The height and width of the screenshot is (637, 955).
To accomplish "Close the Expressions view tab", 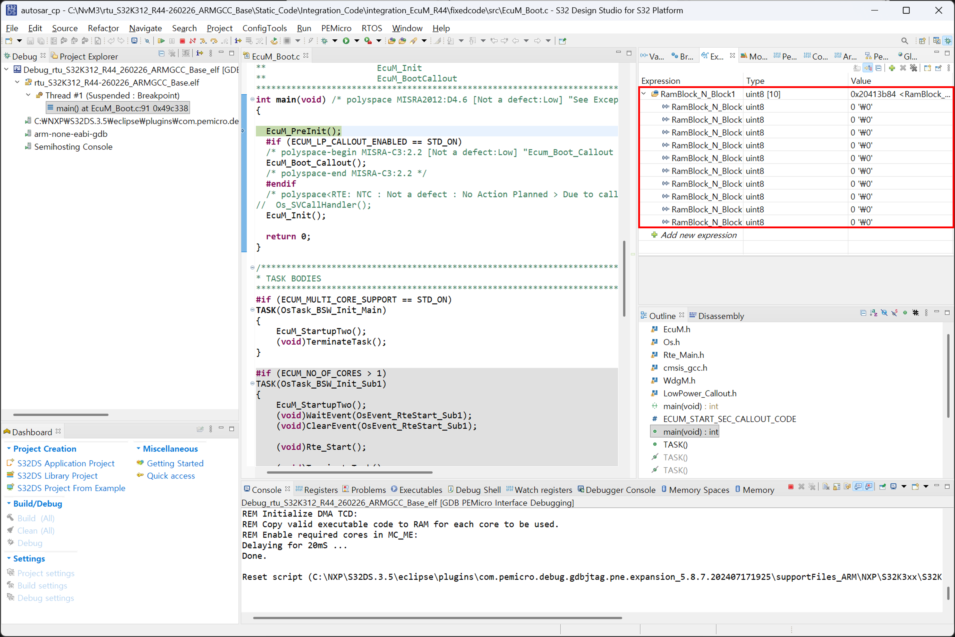I will [x=732, y=55].
